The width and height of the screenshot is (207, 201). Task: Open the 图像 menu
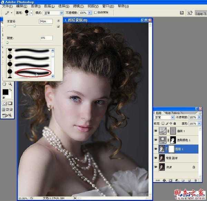pyautogui.click(x=34, y=6)
